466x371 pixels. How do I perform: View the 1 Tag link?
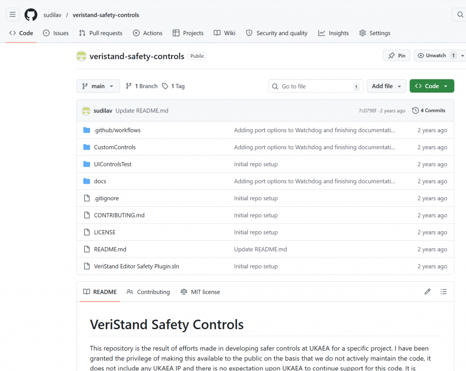pos(173,86)
